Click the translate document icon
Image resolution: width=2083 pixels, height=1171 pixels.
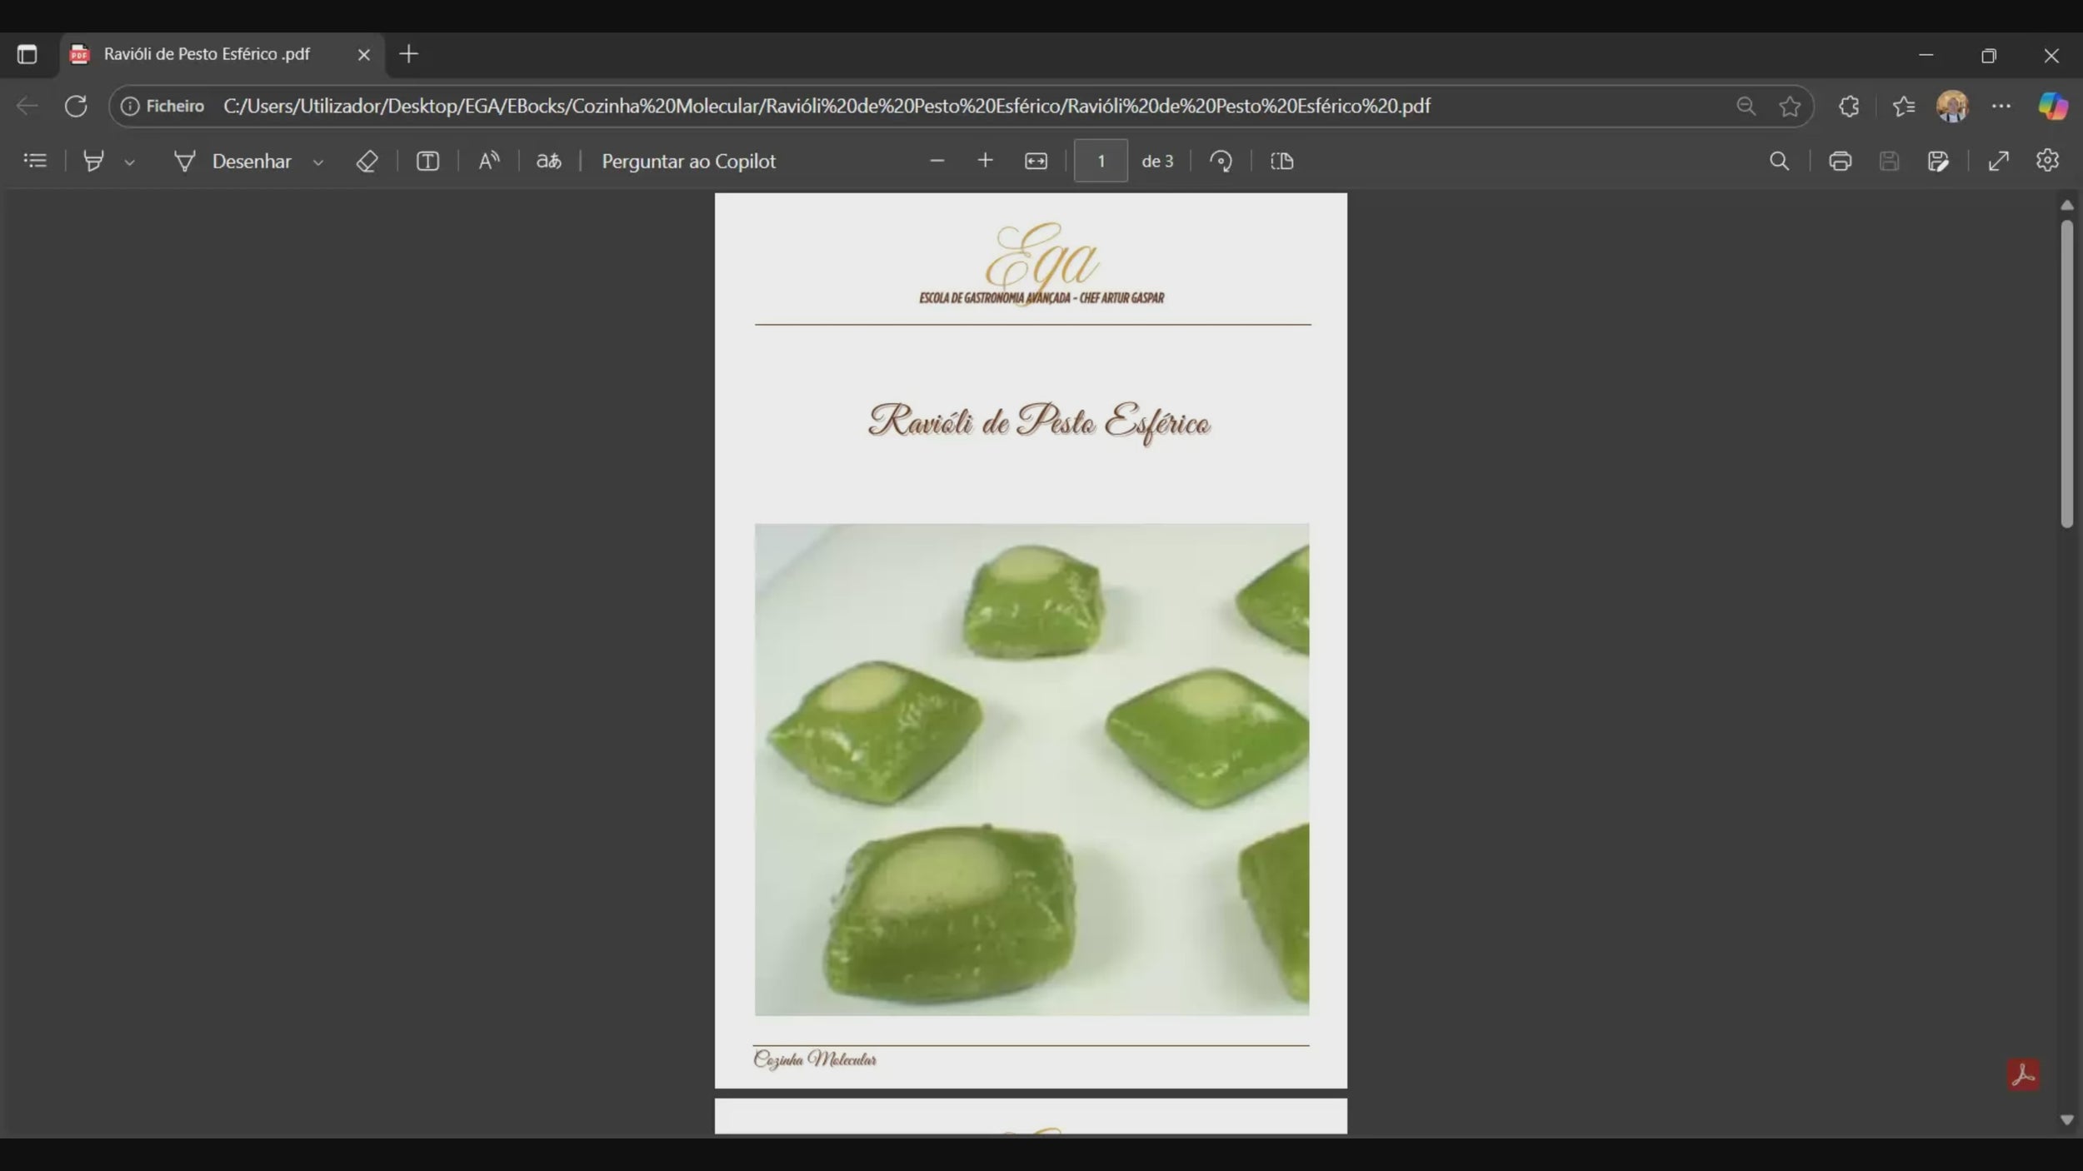(548, 161)
